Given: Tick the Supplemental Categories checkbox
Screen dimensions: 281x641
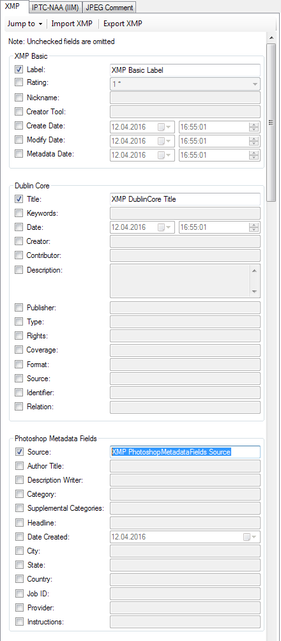Looking at the screenshot, I should pos(19,508).
